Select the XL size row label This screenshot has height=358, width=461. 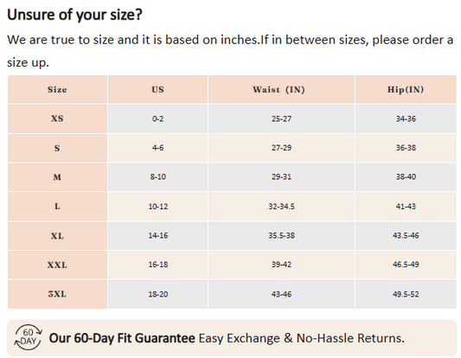[x=57, y=236]
